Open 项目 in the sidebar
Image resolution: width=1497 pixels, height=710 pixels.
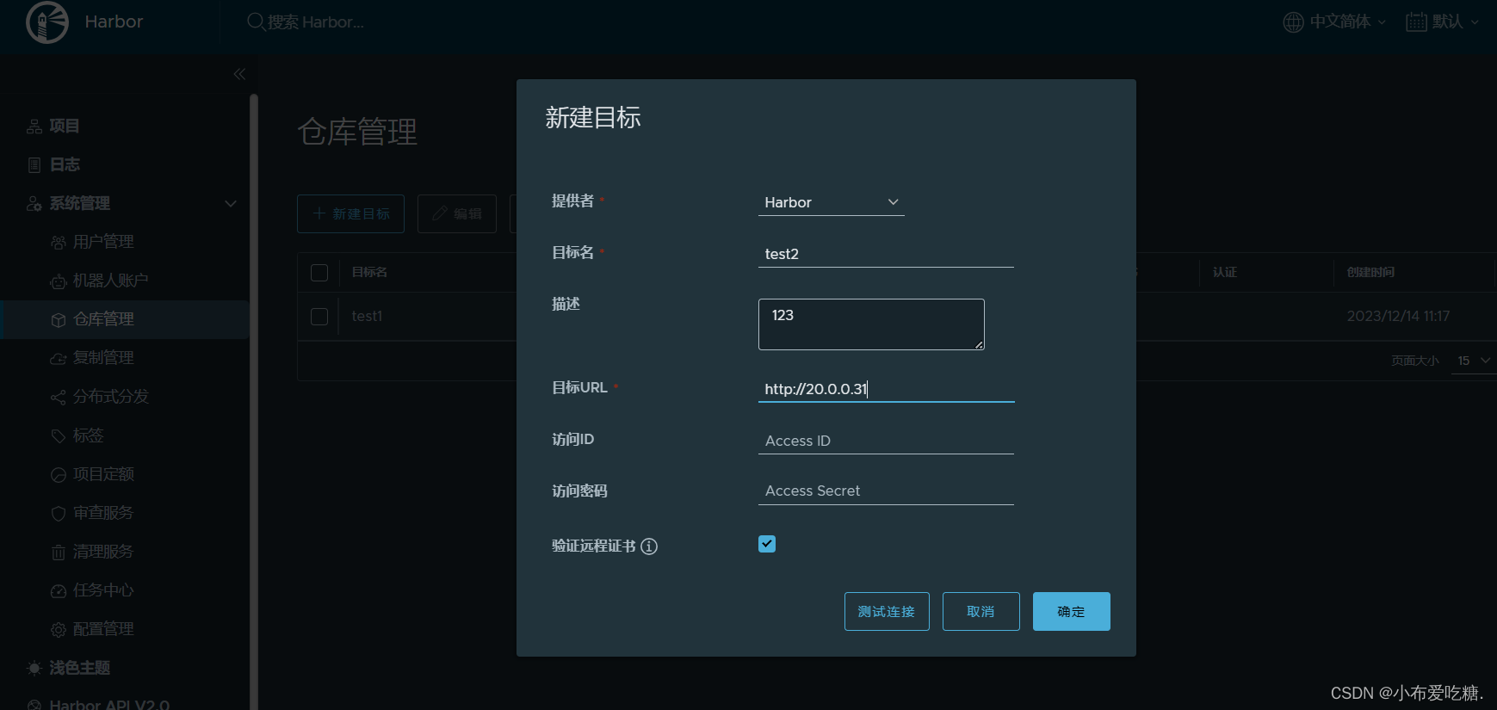tap(65, 127)
